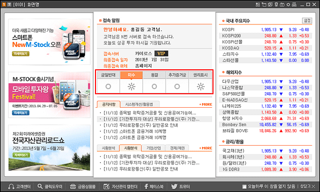Click the Bombey Sen row
The width and height of the screenshot is (320, 192).
click(265, 125)
